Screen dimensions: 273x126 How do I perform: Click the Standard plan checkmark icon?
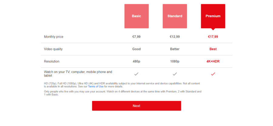point(175,74)
